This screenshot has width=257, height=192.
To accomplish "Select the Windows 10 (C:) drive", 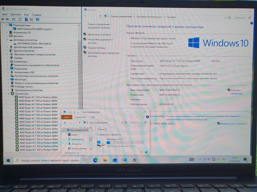I will 120,143.
